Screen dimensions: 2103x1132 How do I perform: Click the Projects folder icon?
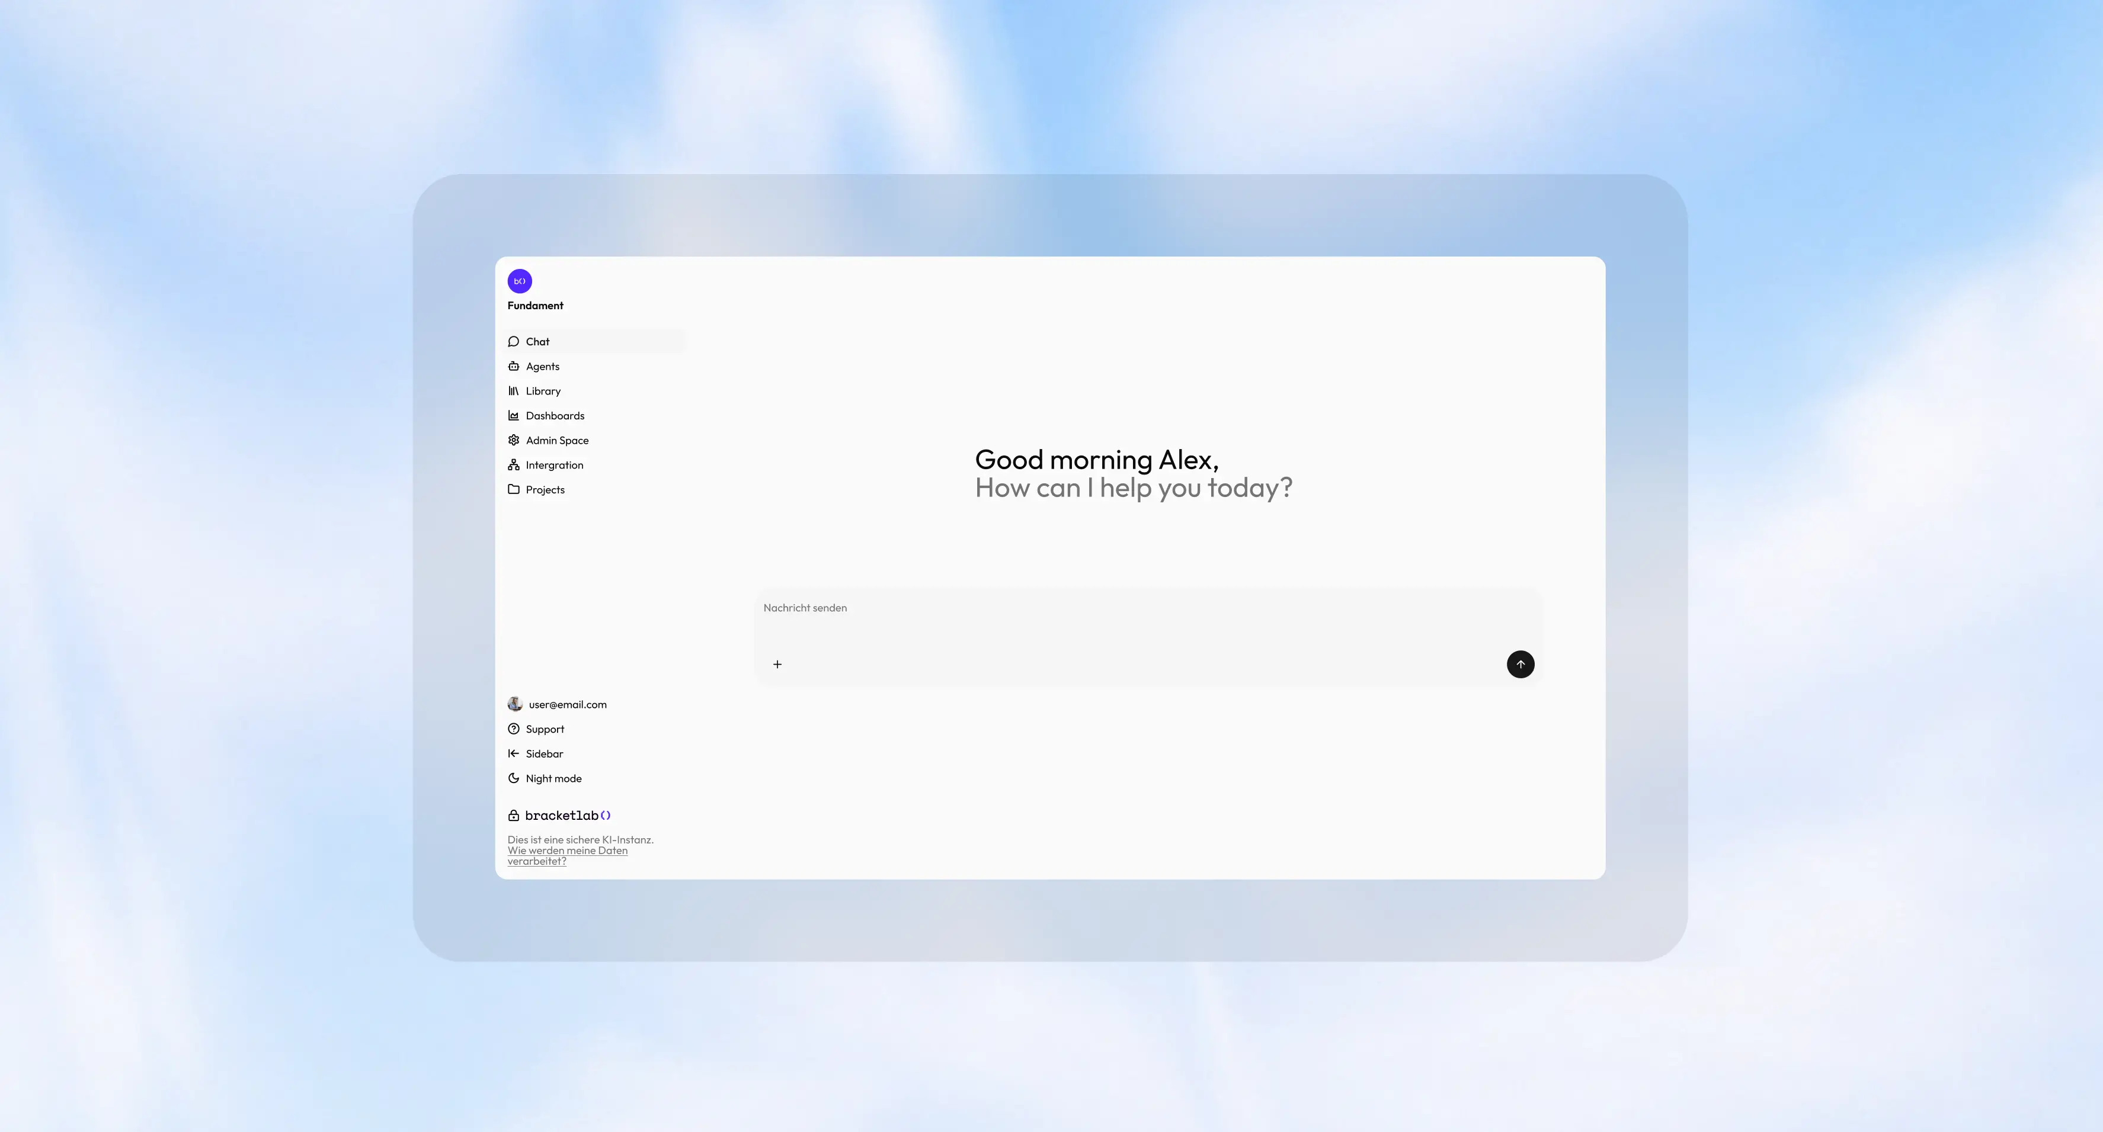(x=514, y=489)
